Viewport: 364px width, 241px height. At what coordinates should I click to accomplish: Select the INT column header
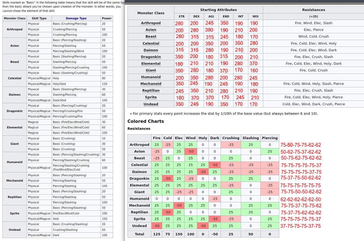(241, 16)
